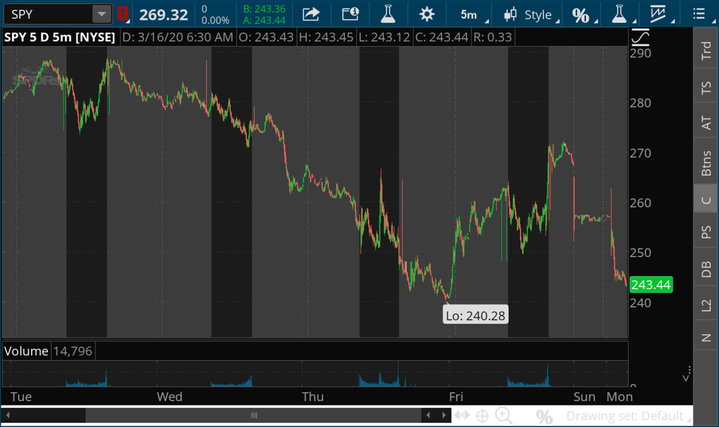The image size is (719, 427).
Task: Click the curve icon above price axis
Action: (x=641, y=37)
